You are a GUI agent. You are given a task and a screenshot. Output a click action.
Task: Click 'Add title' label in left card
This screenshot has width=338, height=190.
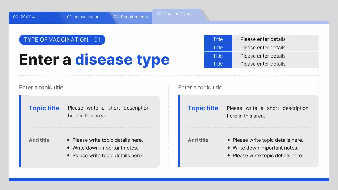pos(39,140)
